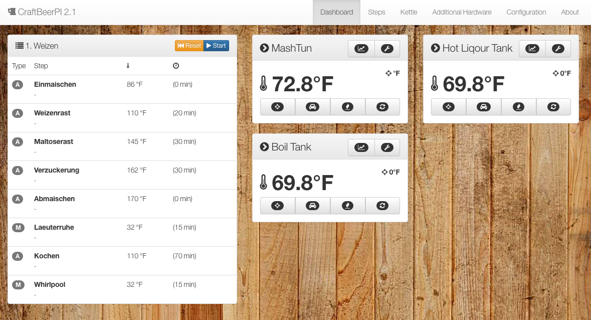Image resolution: width=591 pixels, height=320 pixels.
Task: Set target temperature for MashTun
Action: [277, 107]
